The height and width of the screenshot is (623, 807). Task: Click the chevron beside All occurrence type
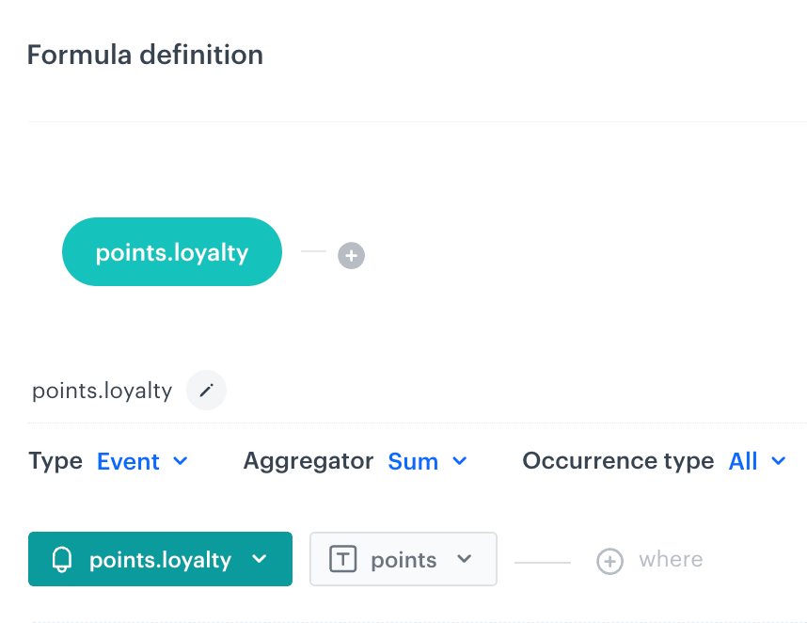click(779, 462)
